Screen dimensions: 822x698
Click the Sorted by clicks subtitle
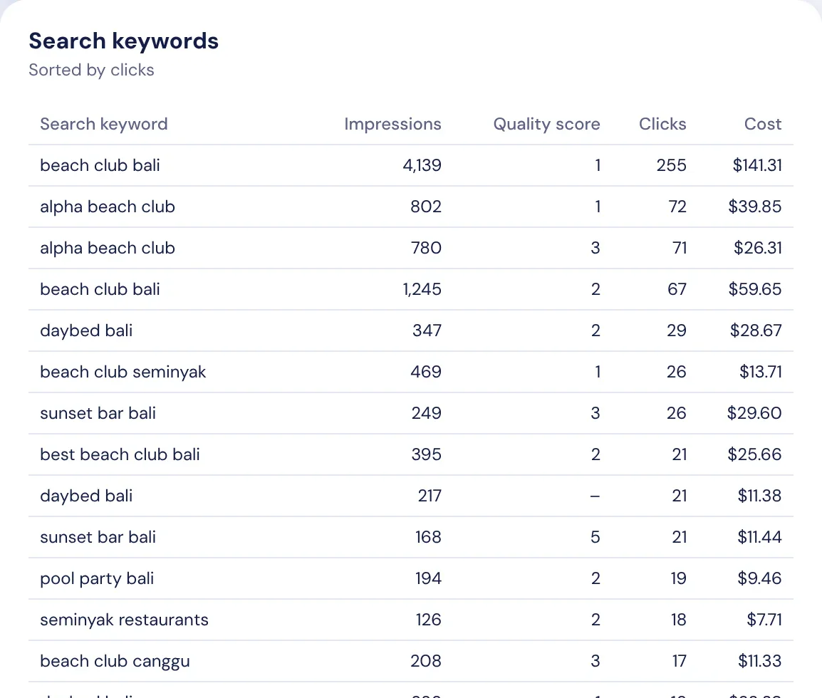[x=91, y=70]
